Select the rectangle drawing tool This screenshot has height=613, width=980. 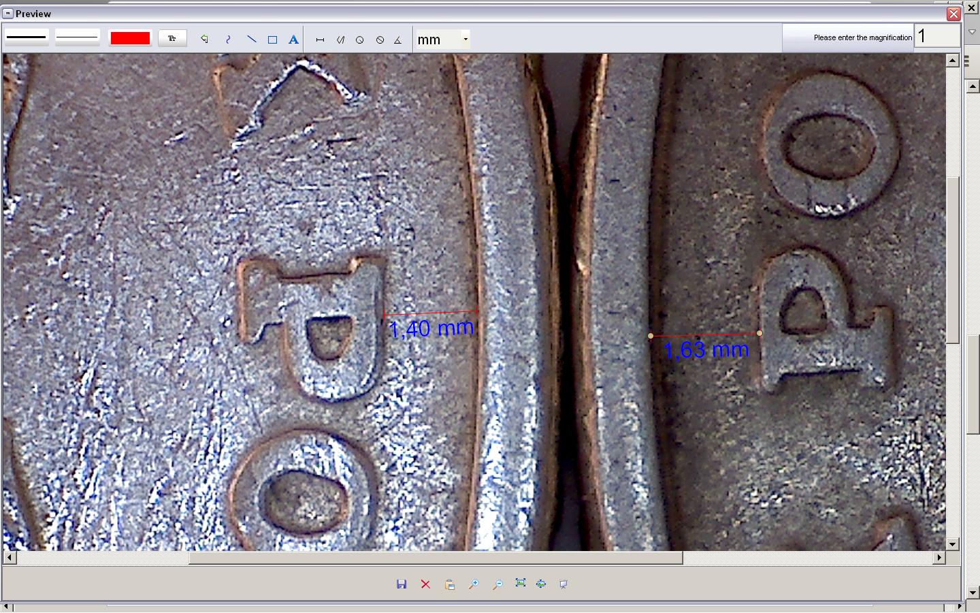click(272, 40)
